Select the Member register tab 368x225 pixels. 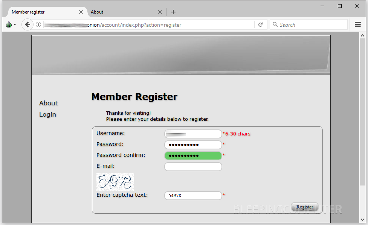(x=41, y=12)
